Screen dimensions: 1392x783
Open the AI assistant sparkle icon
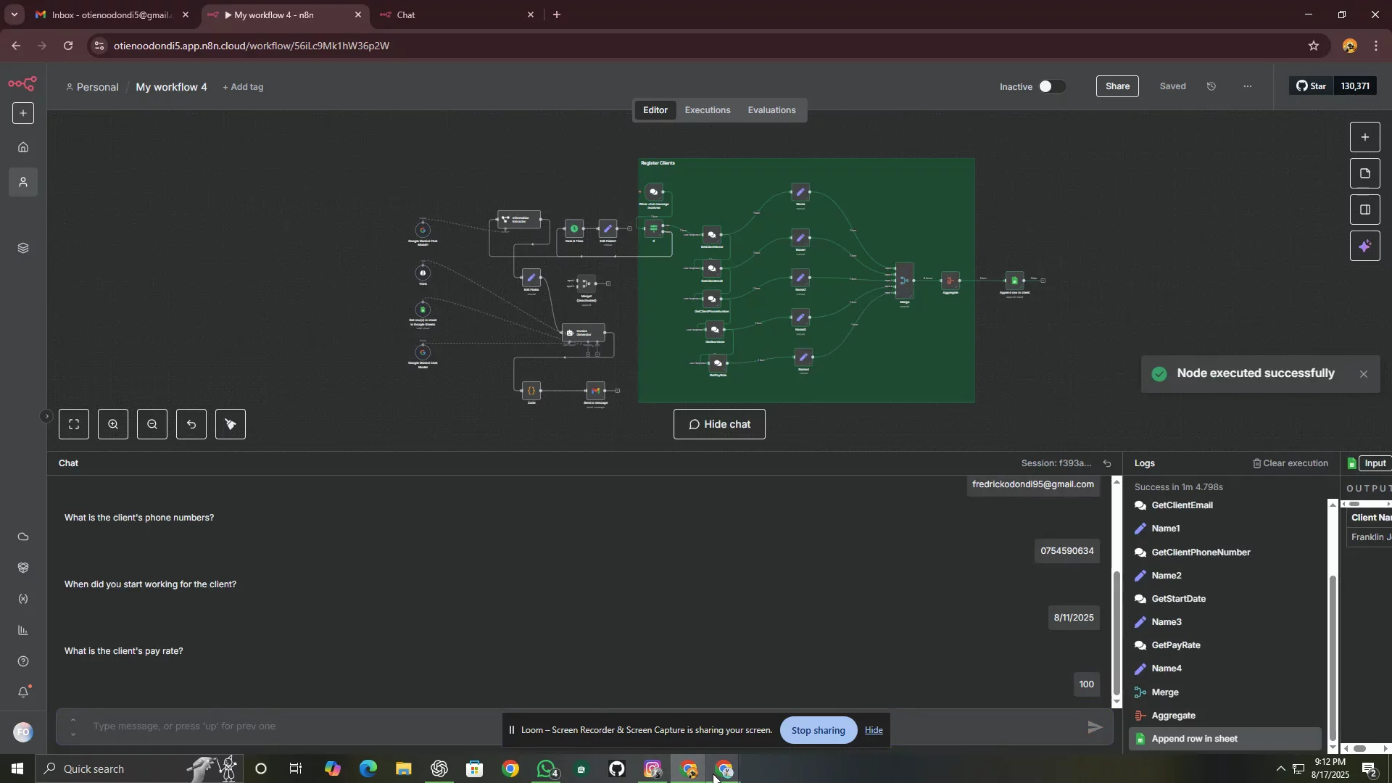[x=1366, y=246]
